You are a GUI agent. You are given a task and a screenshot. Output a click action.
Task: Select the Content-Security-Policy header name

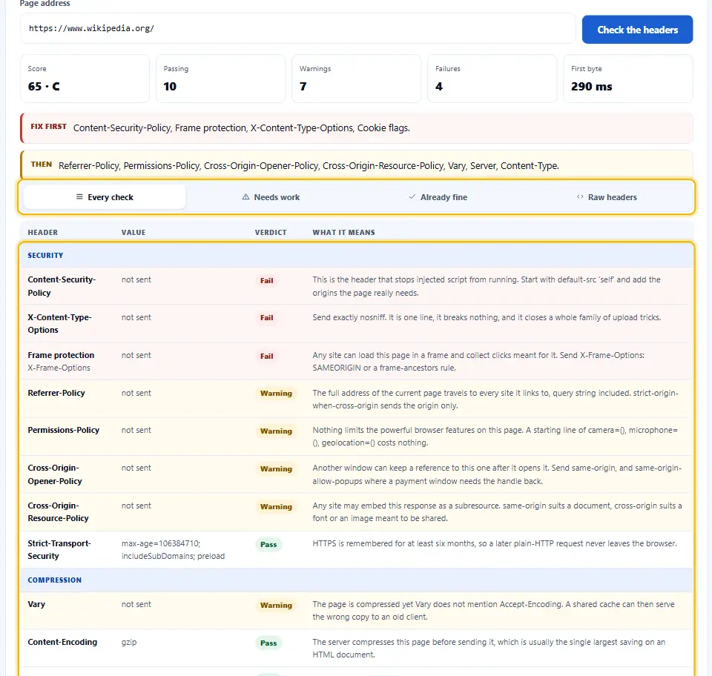click(62, 286)
